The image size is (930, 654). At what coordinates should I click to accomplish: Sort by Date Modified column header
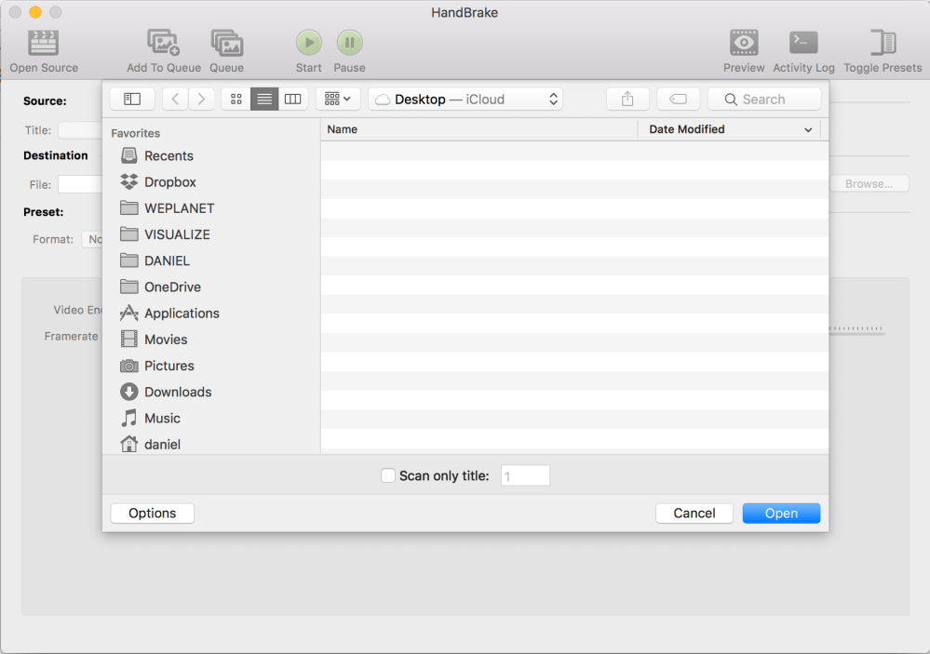729,129
